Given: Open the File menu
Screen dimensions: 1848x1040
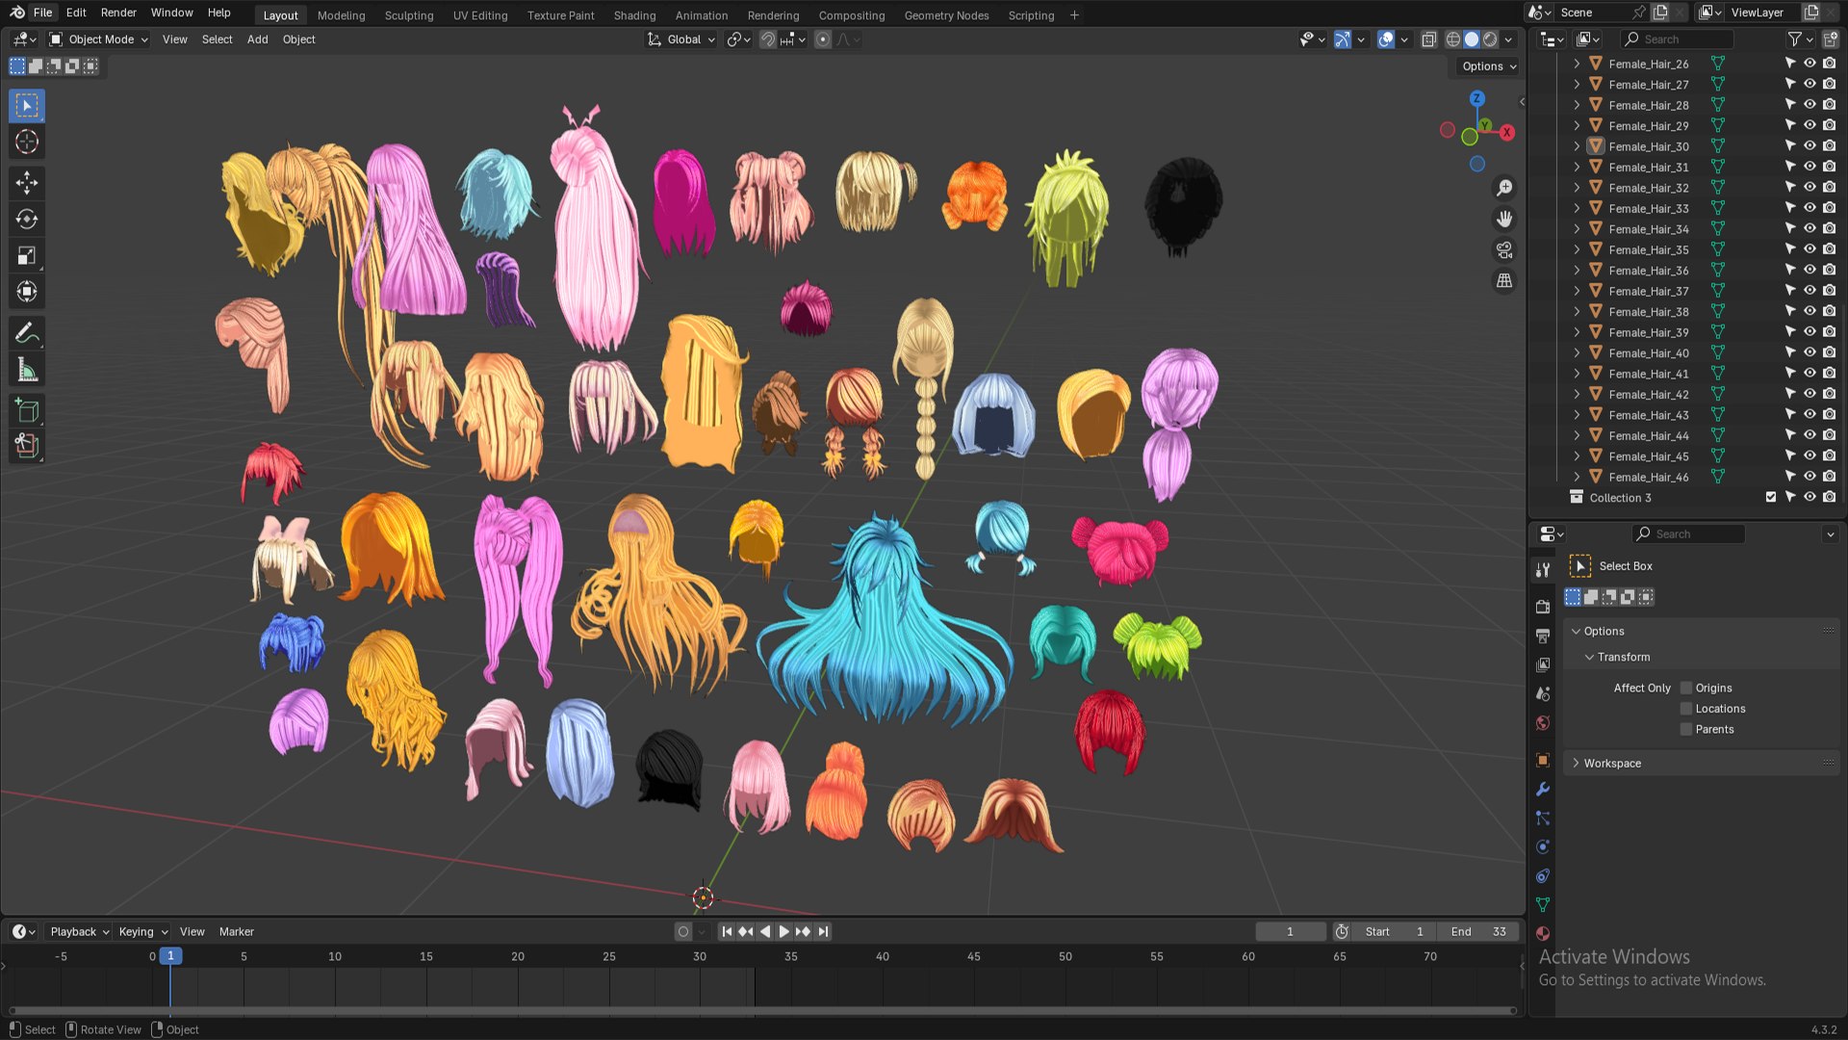Looking at the screenshot, I should (x=42, y=13).
